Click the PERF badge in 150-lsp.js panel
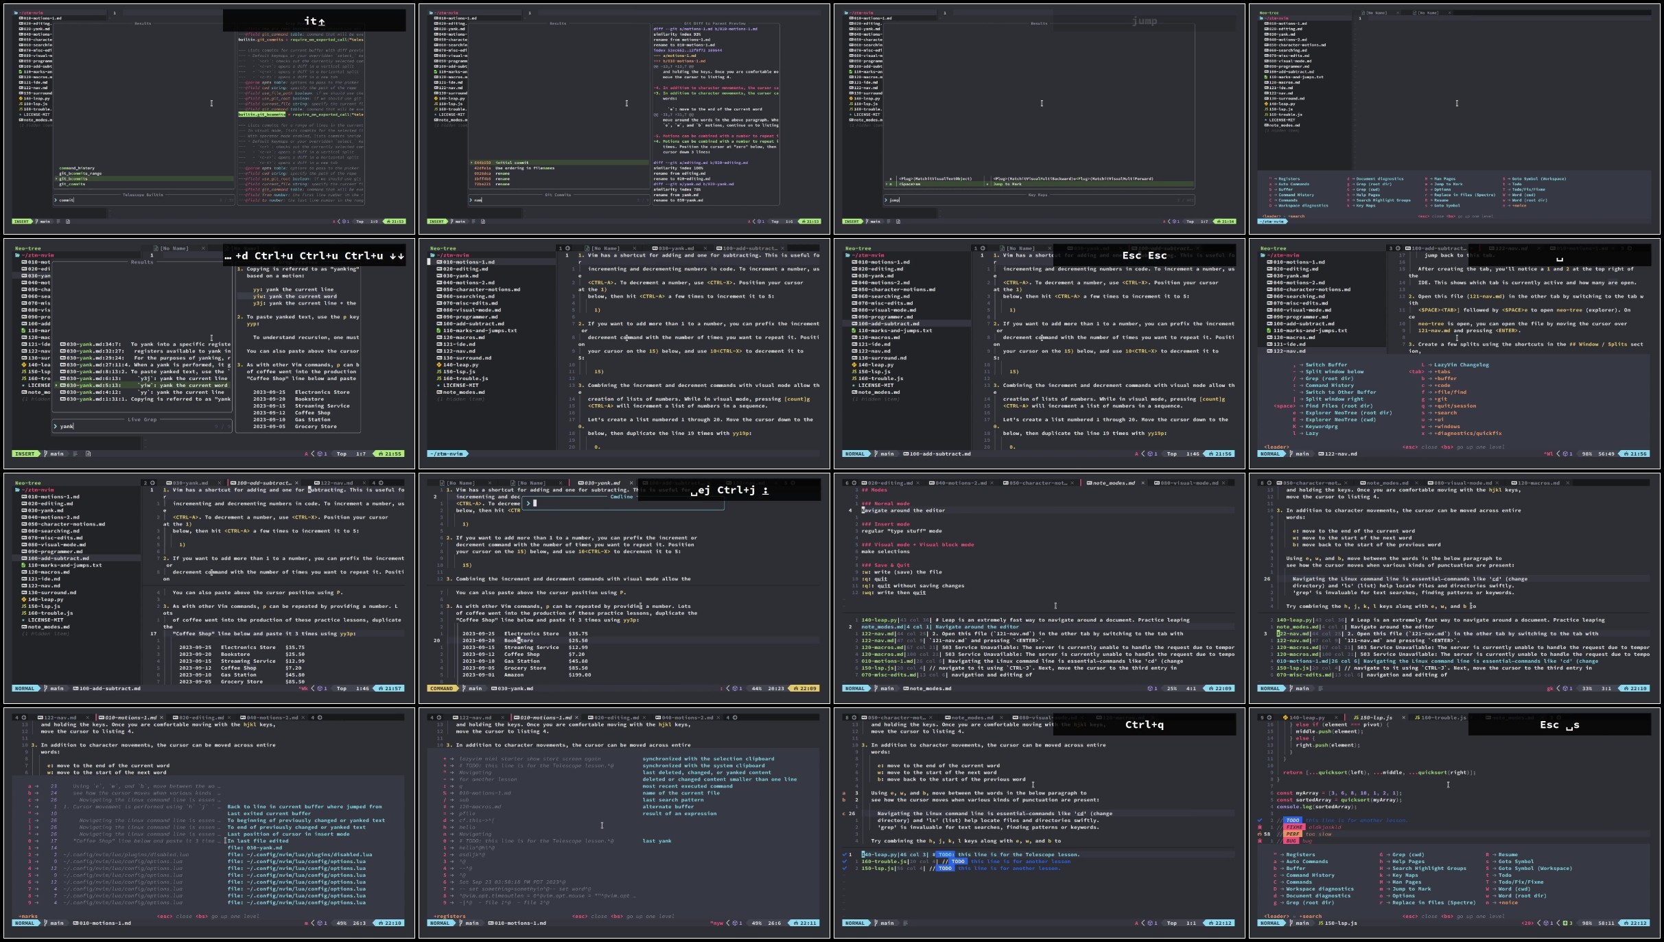The width and height of the screenshot is (1664, 942). pos(1293,834)
